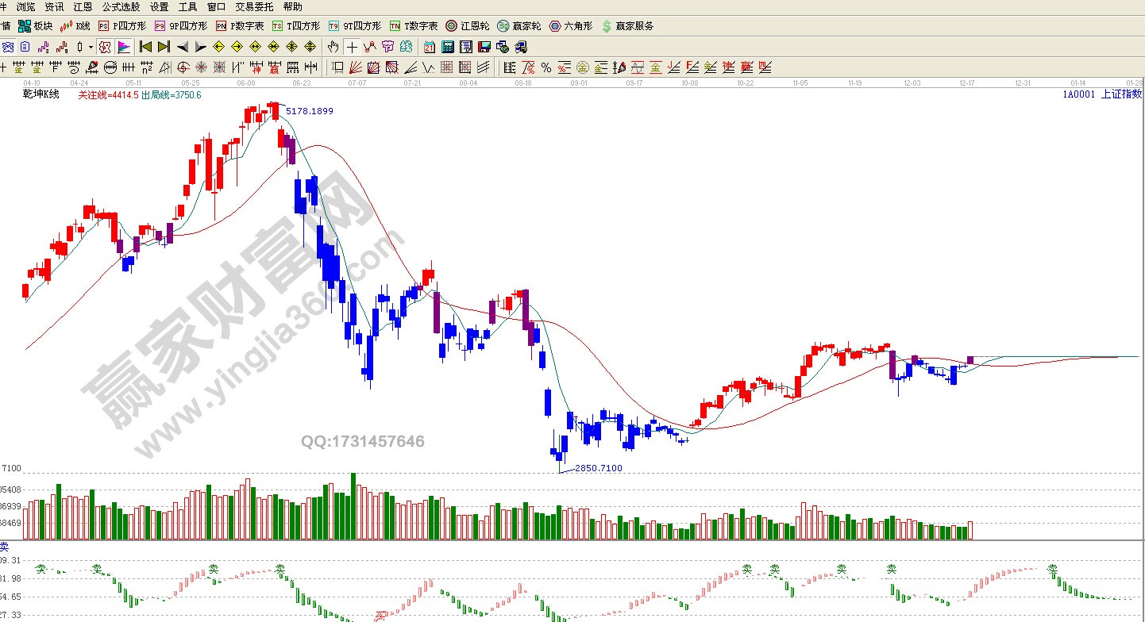Open the 交易委托 menu
Screen dimensions: 1145x622
[x=253, y=6]
